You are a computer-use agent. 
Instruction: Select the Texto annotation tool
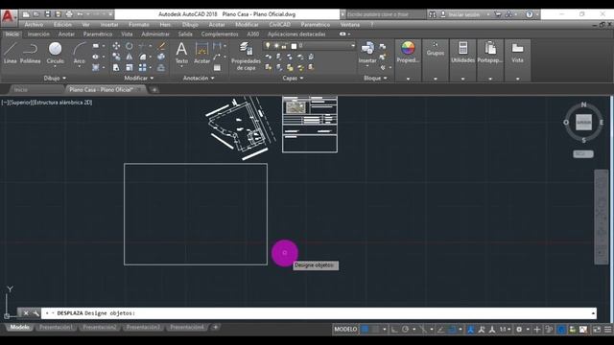click(x=181, y=53)
